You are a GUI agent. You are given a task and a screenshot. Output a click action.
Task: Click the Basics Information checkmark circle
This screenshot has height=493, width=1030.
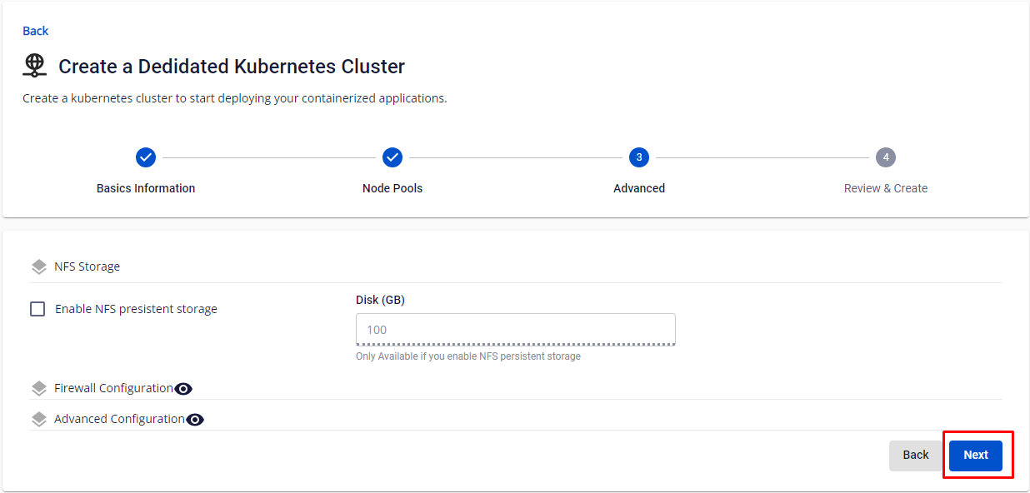146,157
